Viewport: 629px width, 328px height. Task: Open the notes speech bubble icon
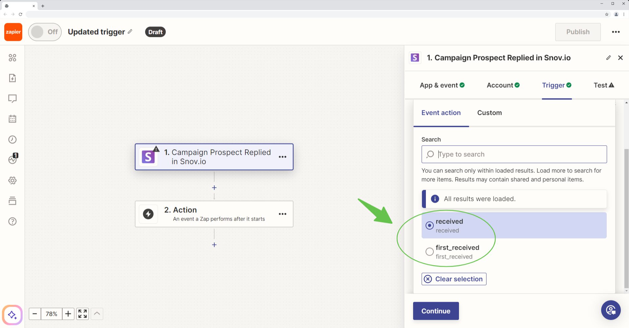point(12,98)
